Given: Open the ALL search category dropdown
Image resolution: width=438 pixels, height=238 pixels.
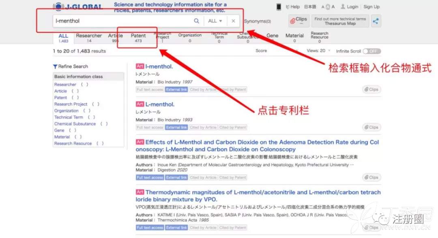Looking at the screenshot, I should click(215, 21).
